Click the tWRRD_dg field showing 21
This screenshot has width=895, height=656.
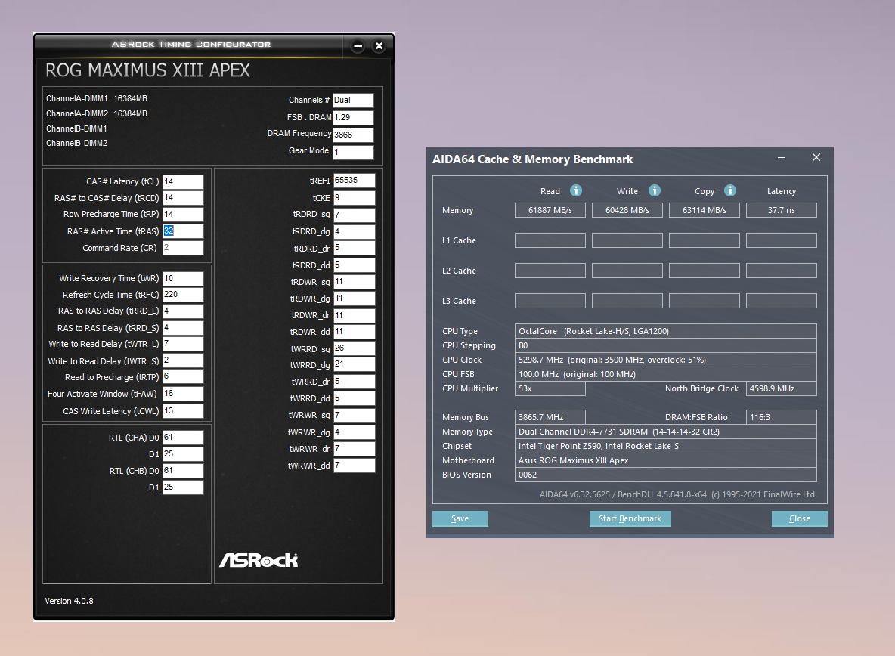[355, 364]
